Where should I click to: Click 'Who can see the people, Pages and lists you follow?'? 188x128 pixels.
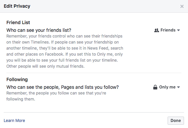pos(62,87)
